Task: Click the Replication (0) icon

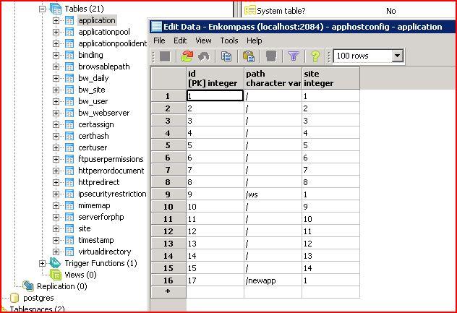Action: point(28,286)
